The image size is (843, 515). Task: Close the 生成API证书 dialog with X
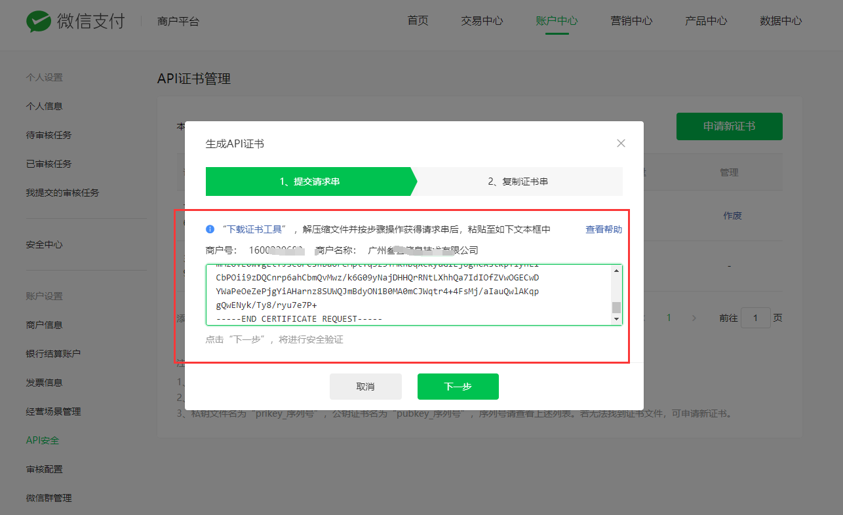(621, 143)
